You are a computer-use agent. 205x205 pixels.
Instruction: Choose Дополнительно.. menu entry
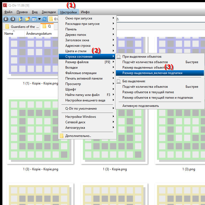(87, 136)
